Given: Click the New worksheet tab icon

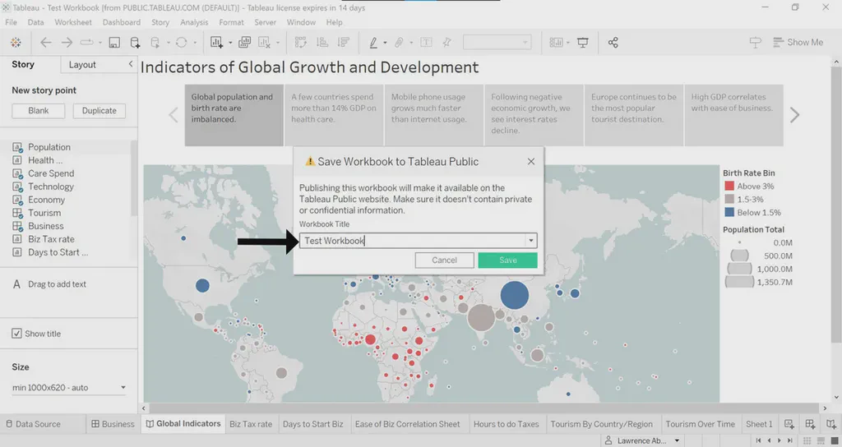Looking at the screenshot, I should 789,424.
